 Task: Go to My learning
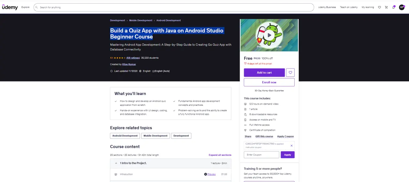pos(368,7)
